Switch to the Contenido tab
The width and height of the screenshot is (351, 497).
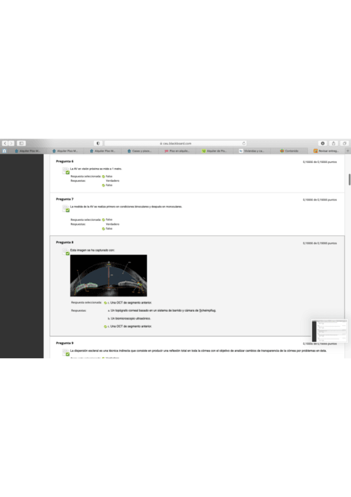pos(289,151)
